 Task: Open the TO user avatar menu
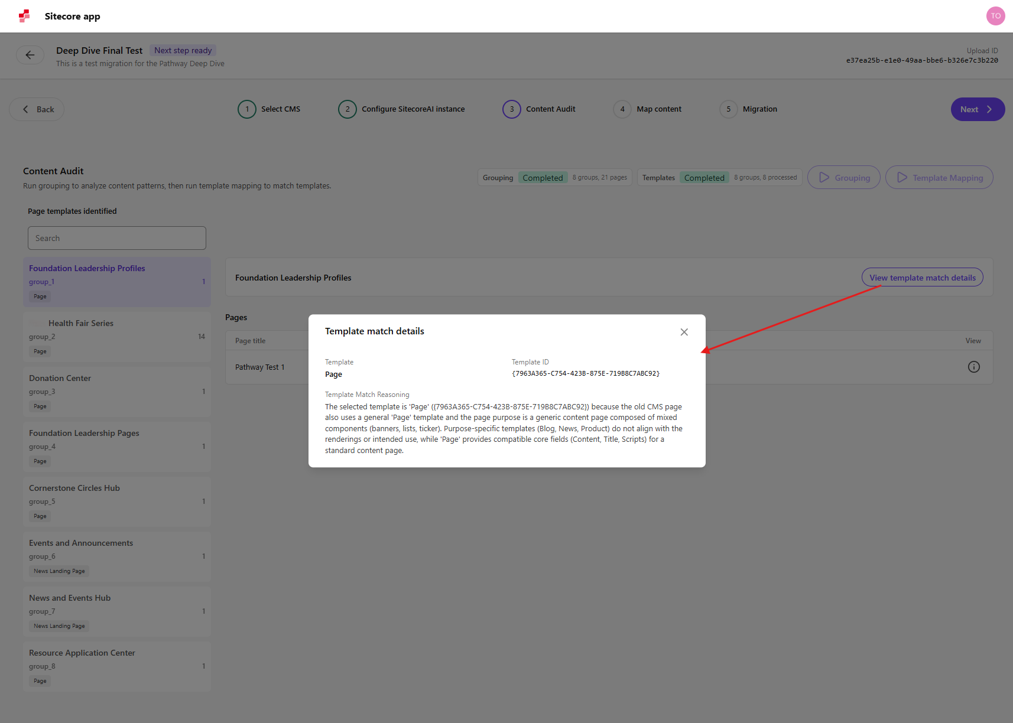coord(995,16)
